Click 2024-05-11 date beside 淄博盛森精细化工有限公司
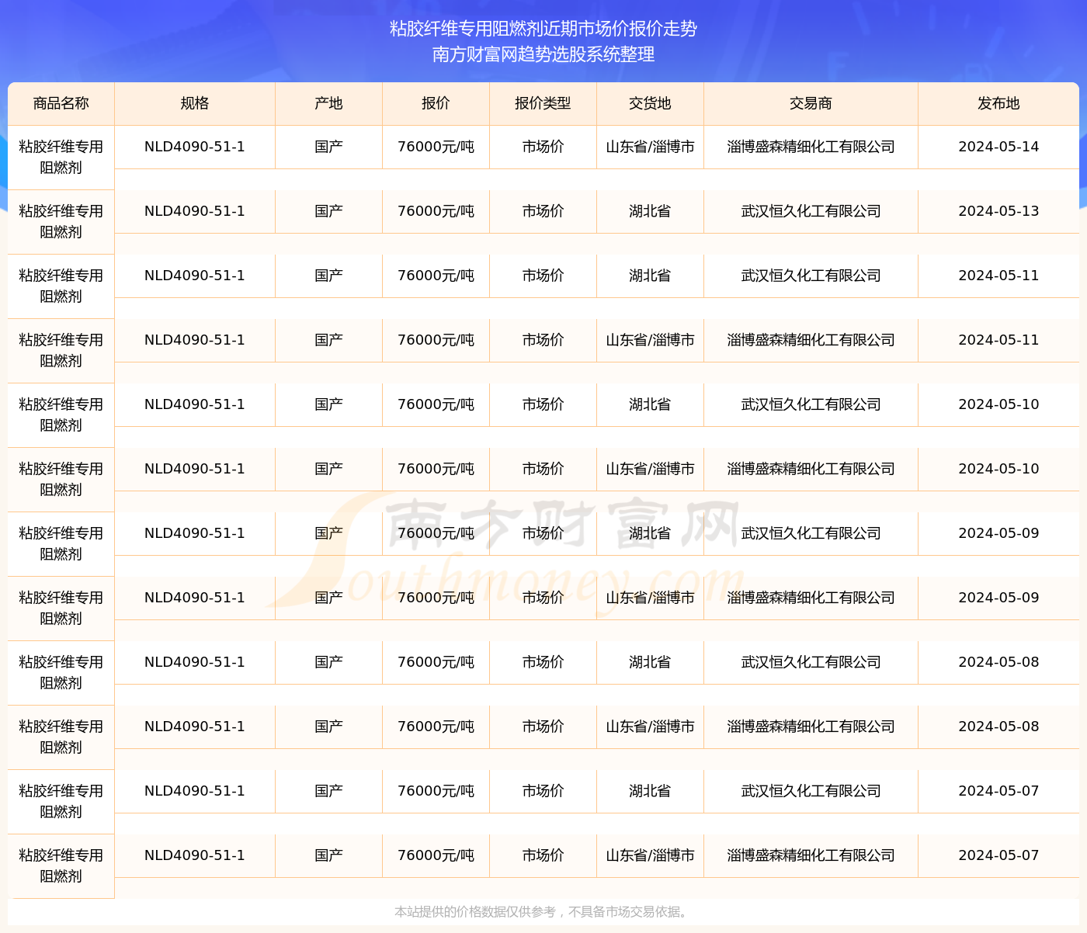This screenshot has height=933, width=1087. [x=999, y=340]
